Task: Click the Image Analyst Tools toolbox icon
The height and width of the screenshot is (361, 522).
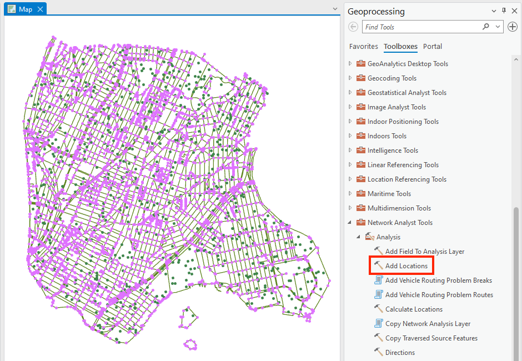Action: (361, 107)
